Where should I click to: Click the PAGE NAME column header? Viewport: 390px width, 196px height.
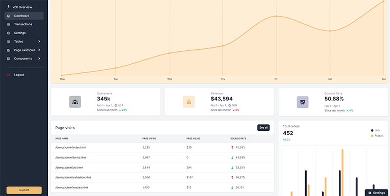click(x=62, y=138)
